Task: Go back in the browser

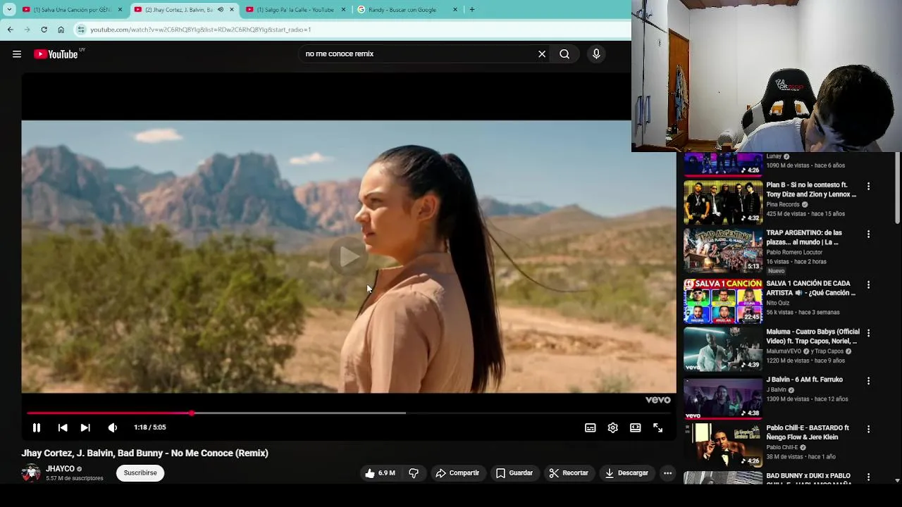Action: click(10, 30)
